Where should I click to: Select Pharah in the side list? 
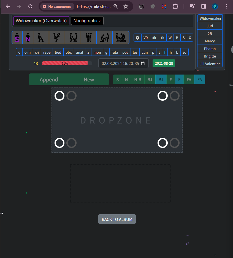[x=210, y=49]
